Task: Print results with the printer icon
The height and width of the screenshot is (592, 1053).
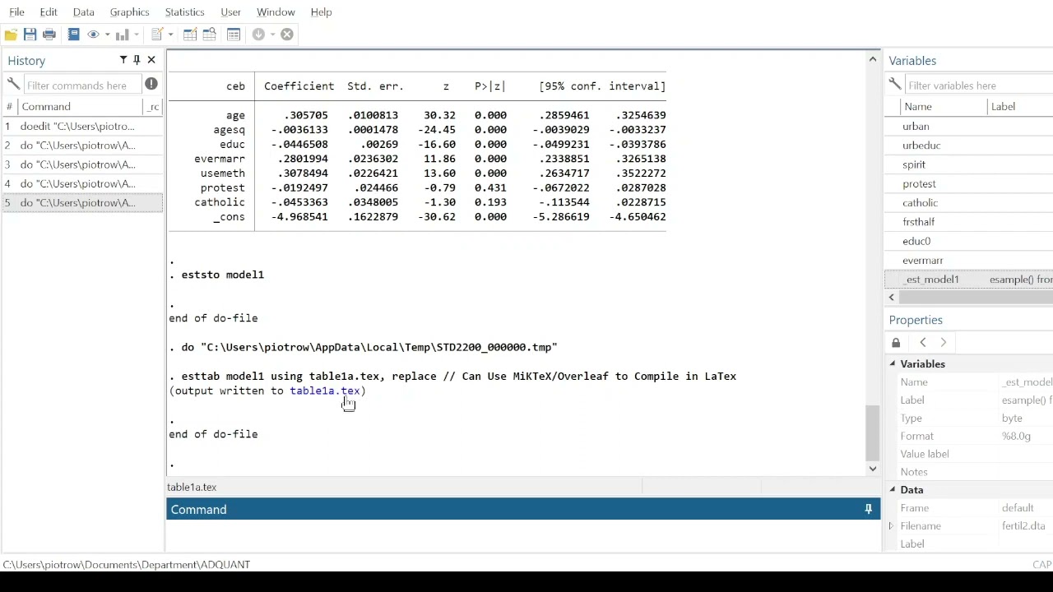Action: pyautogui.click(x=49, y=35)
